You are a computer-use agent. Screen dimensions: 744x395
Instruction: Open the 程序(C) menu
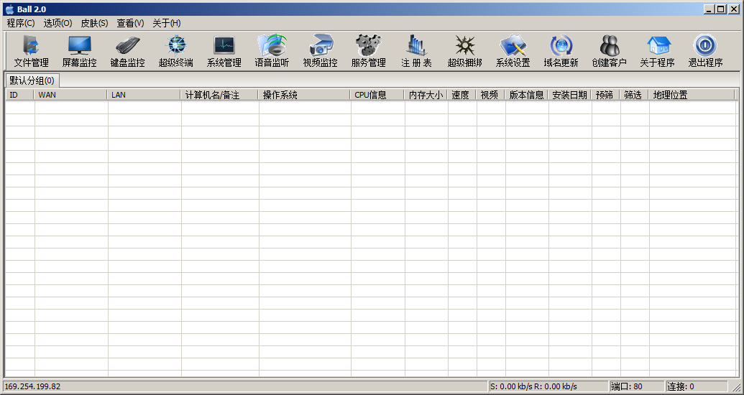pos(21,23)
